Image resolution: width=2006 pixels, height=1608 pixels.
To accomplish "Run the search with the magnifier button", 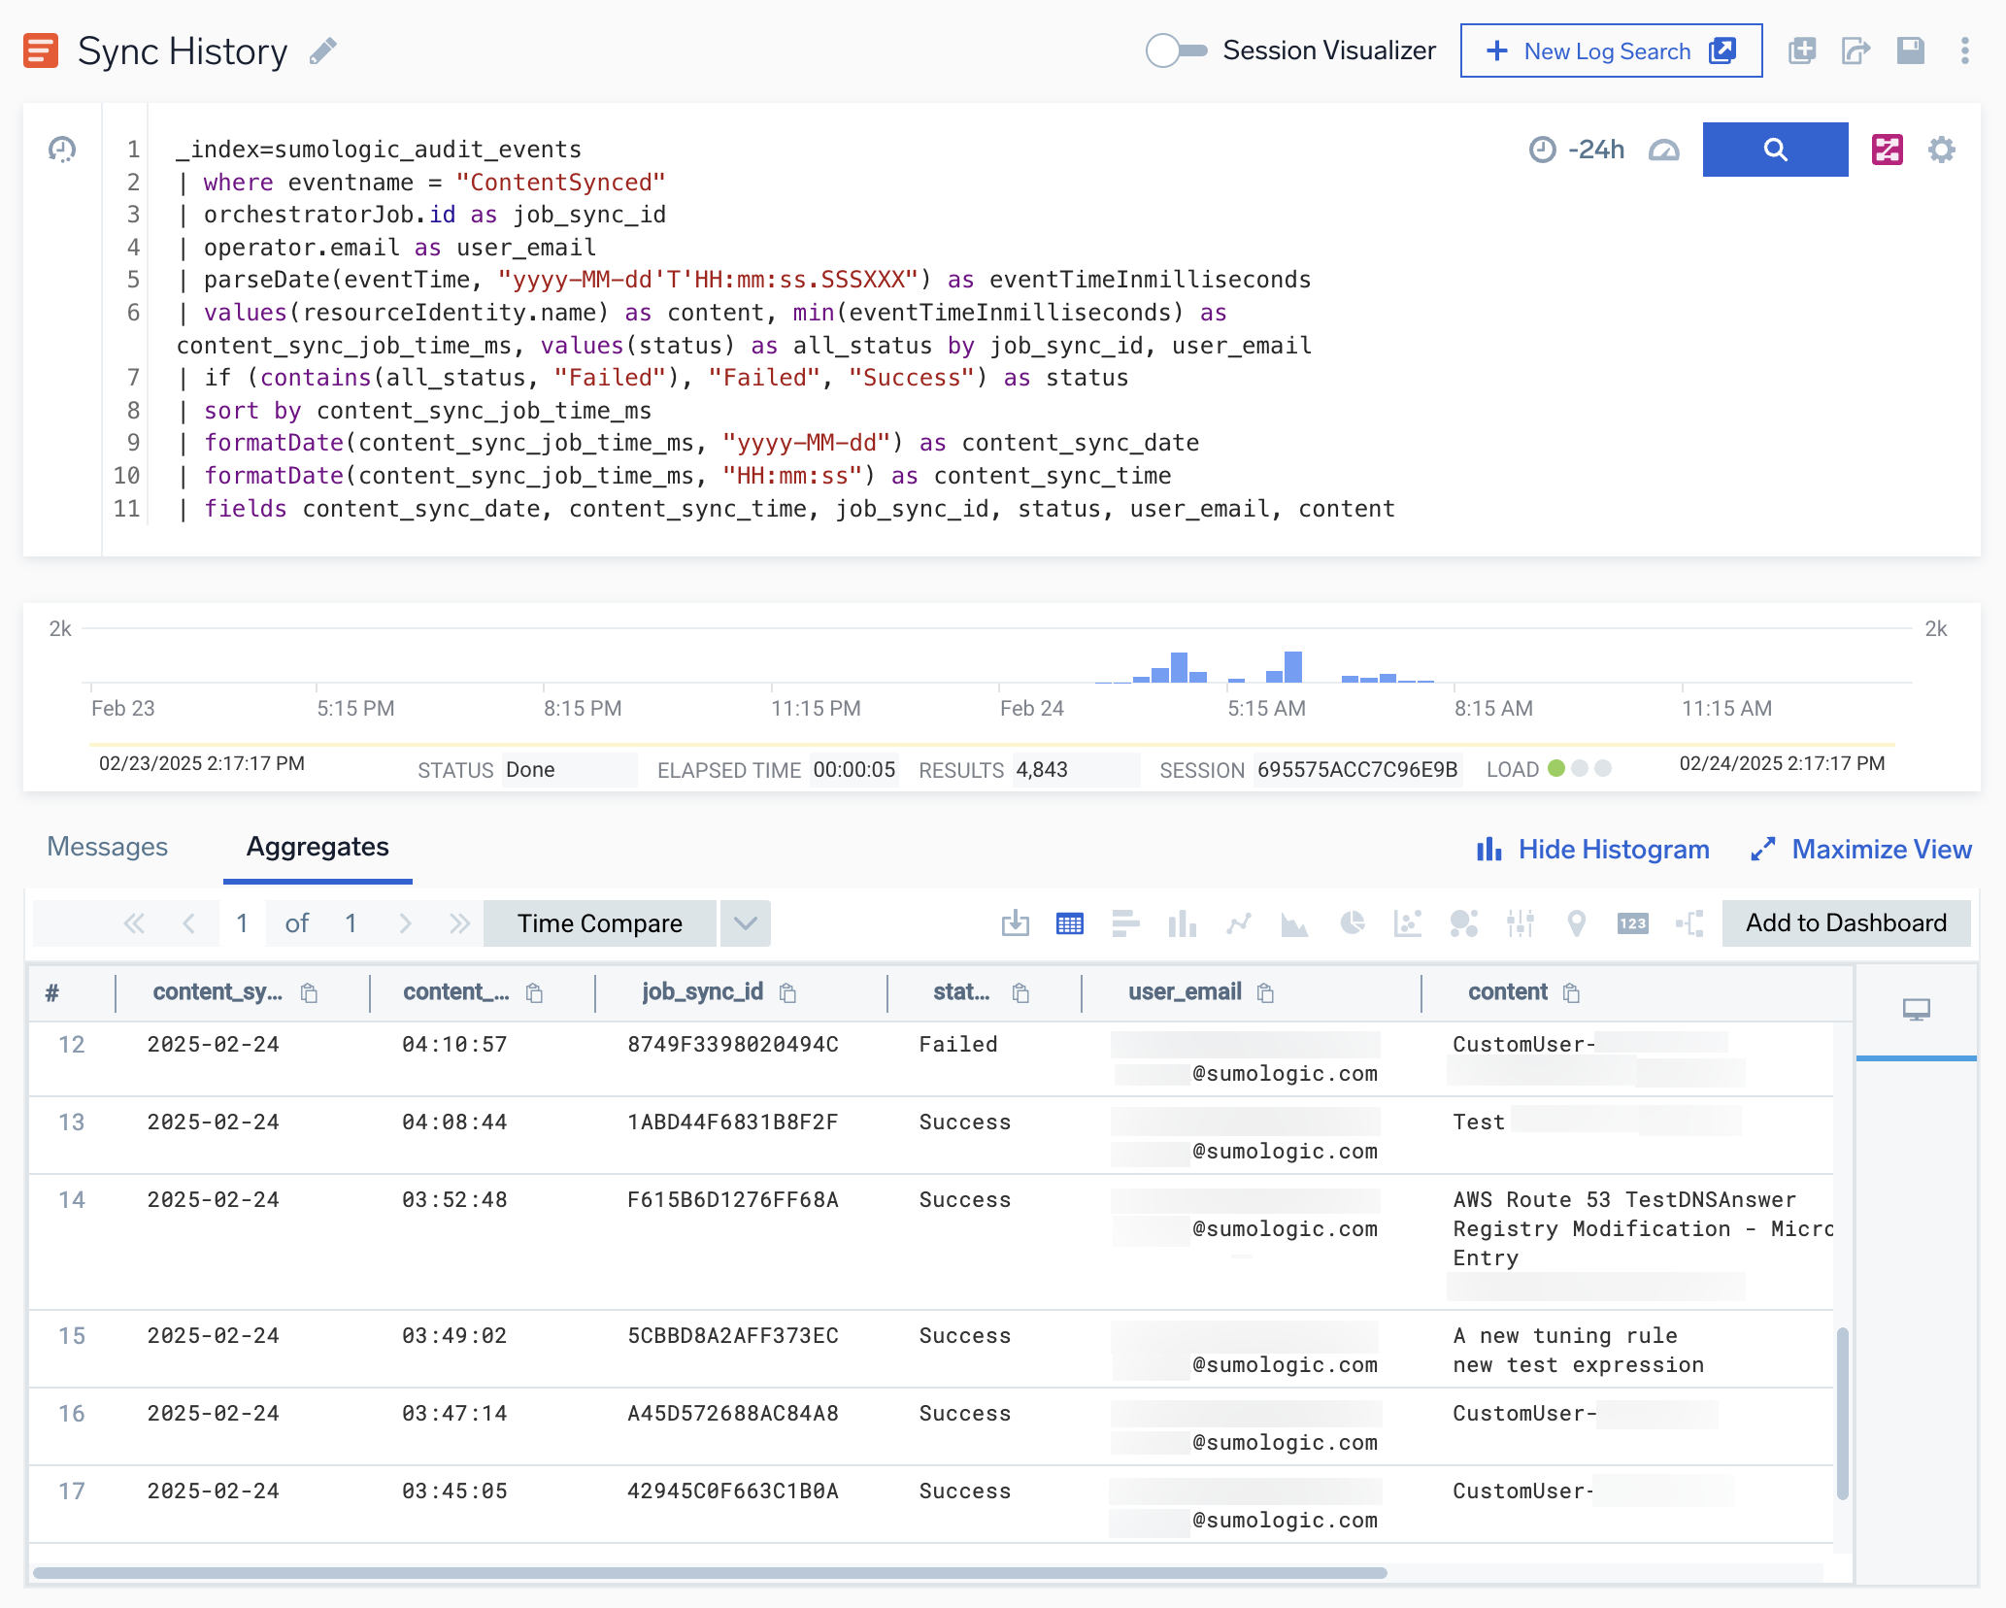I will click(x=1775, y=150).
